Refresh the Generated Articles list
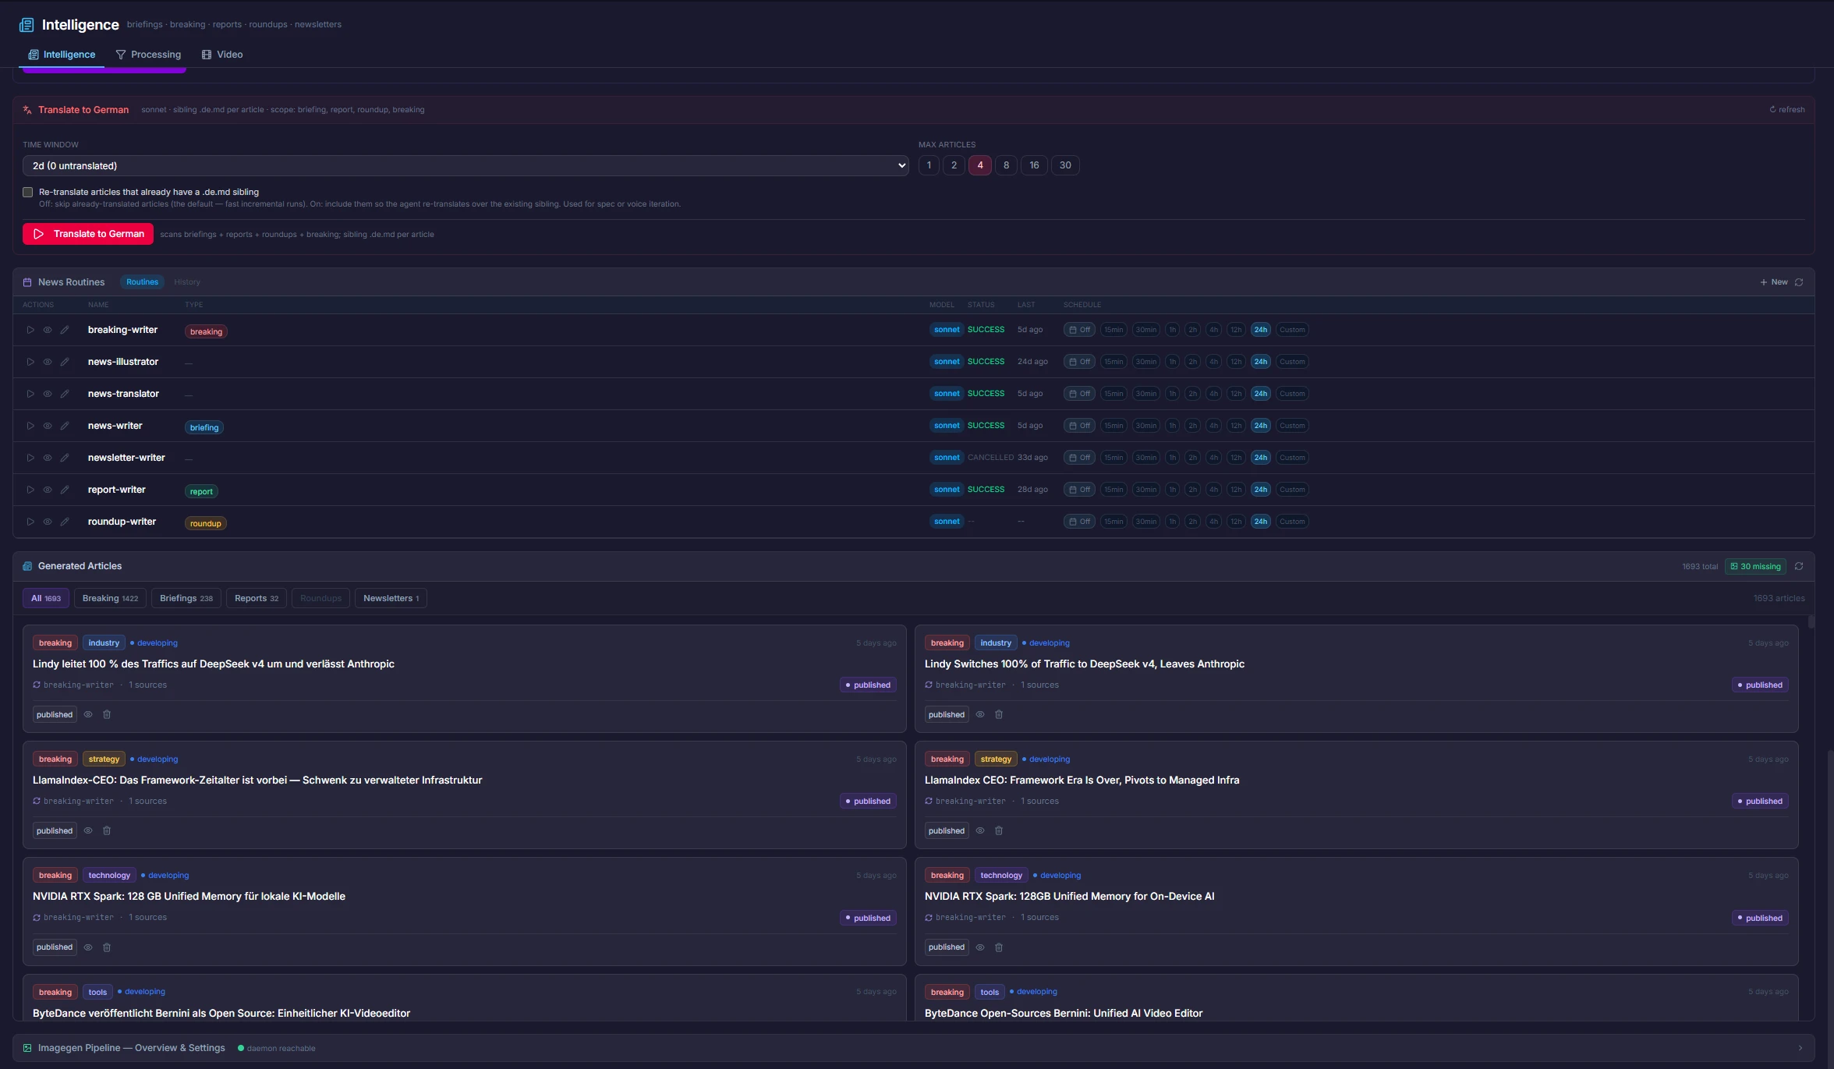 1799,567
